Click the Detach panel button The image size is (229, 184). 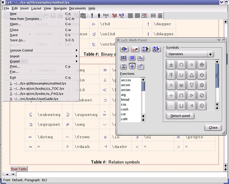(x=180, y=116)
